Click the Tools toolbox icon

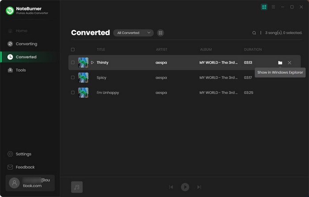10,70
